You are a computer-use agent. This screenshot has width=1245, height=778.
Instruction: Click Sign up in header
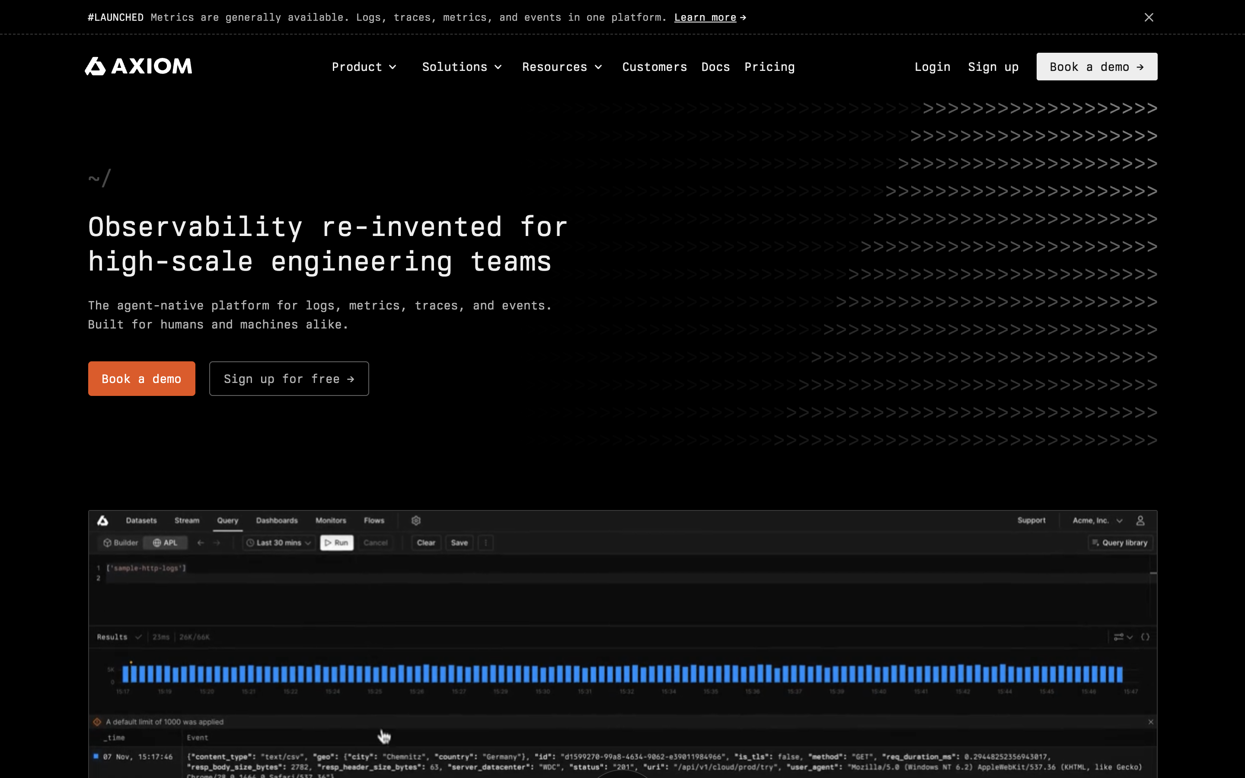click(993, 67)
